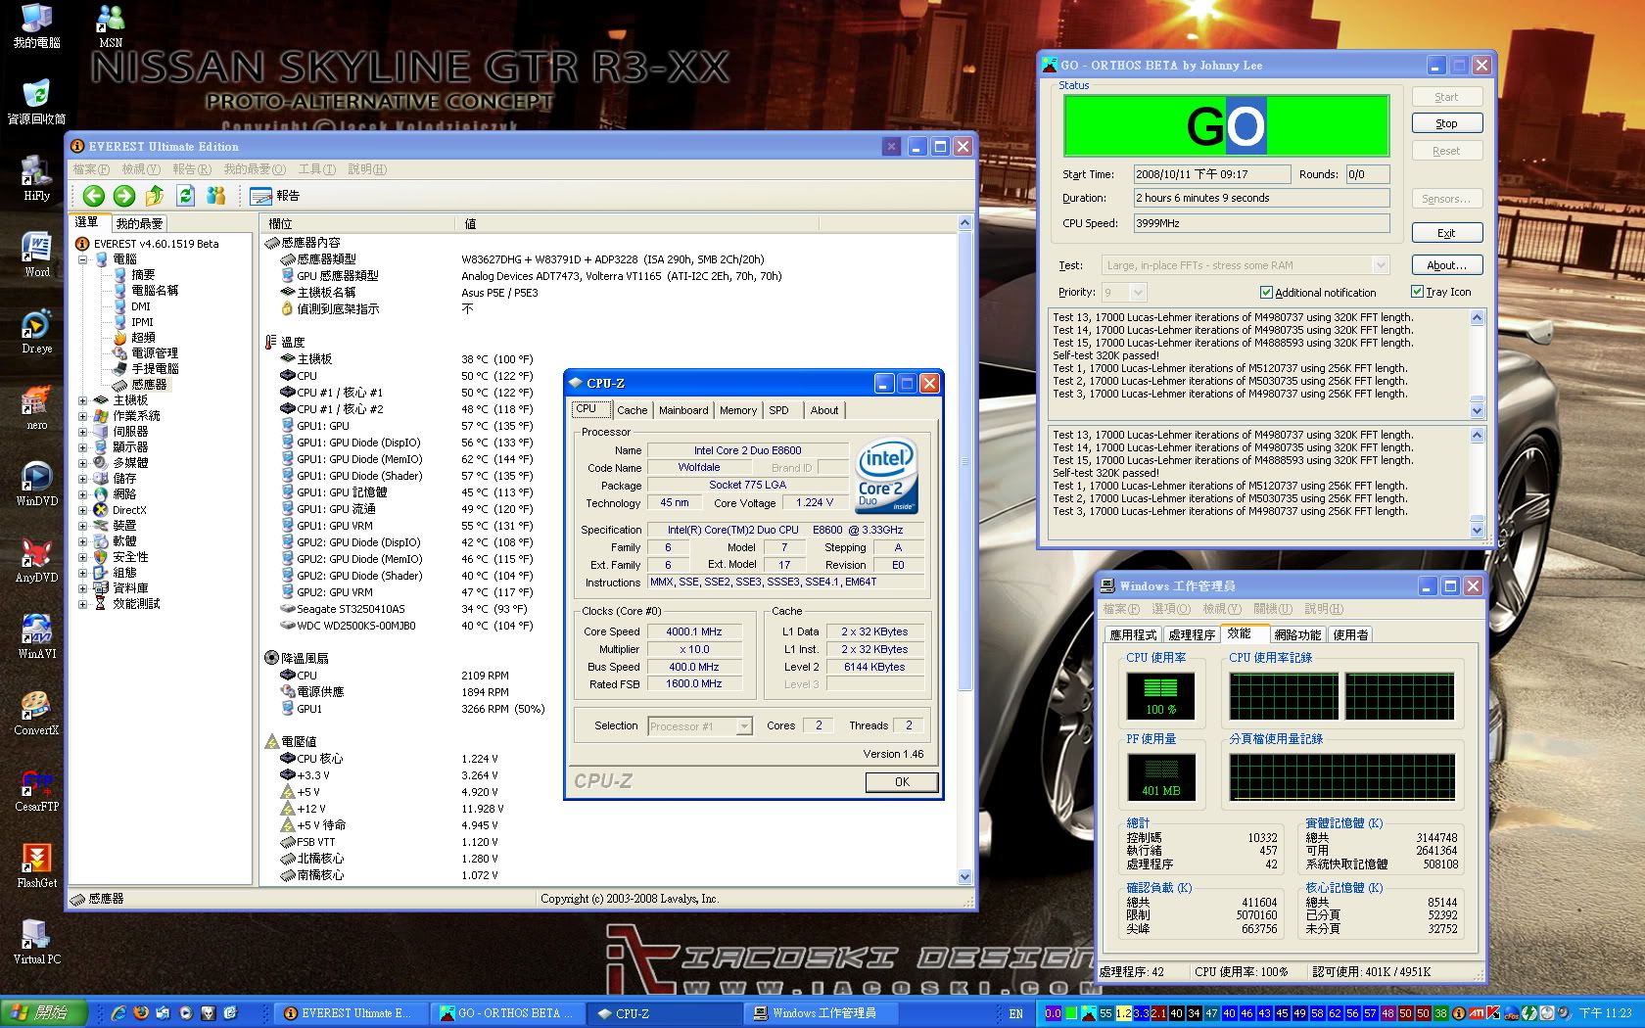
Task: Open the Dr.eye desktop shortcut
Action: tap(36, 332)
